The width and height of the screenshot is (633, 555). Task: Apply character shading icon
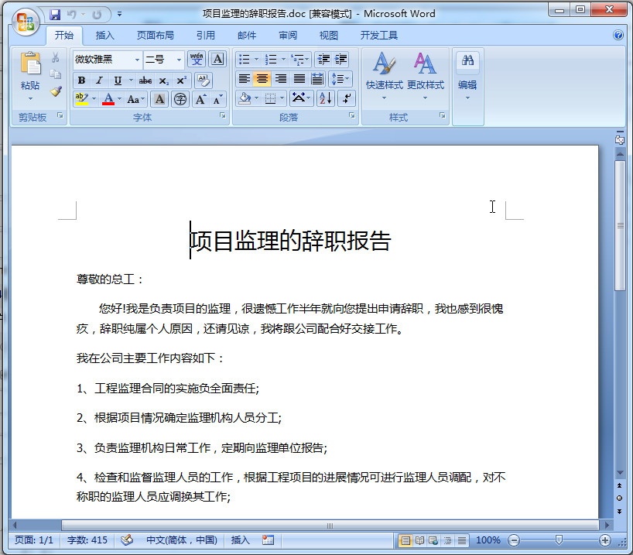(160, 99)
